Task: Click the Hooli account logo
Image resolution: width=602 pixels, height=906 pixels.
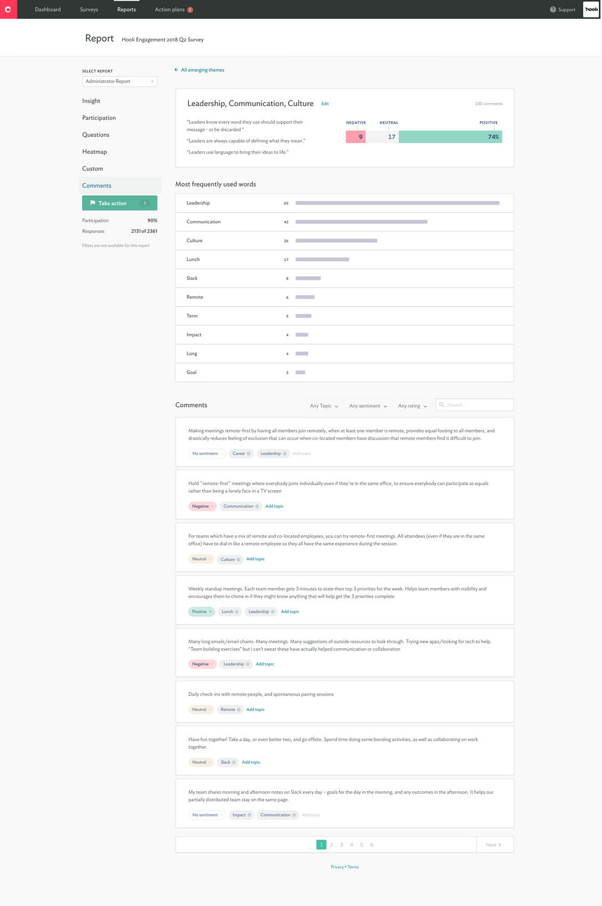Action: click(x=591, y=9)
